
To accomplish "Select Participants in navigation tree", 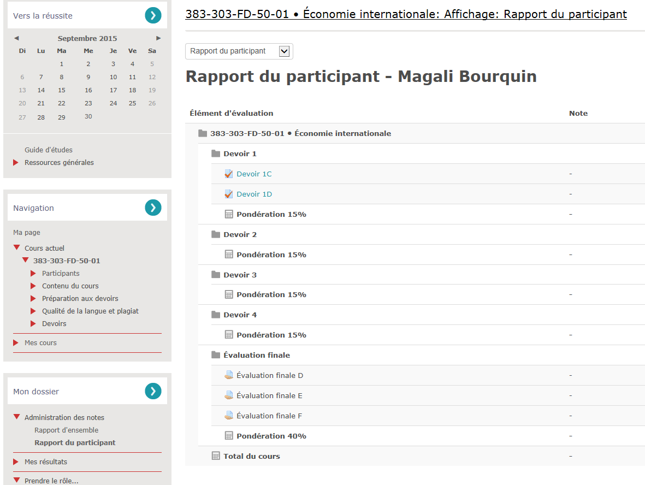I will click(61, 273).
